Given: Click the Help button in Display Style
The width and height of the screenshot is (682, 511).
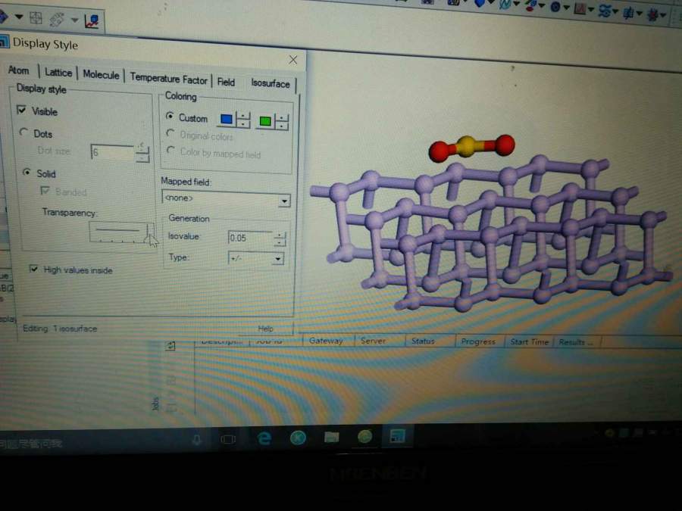Looking at the screenshot, I should (265, 329).
